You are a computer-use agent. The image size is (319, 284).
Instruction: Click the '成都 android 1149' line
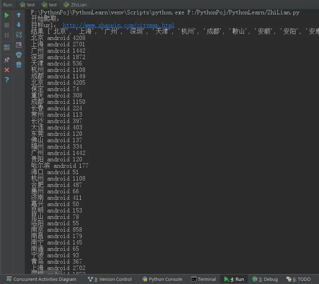[x=58, y=76]
